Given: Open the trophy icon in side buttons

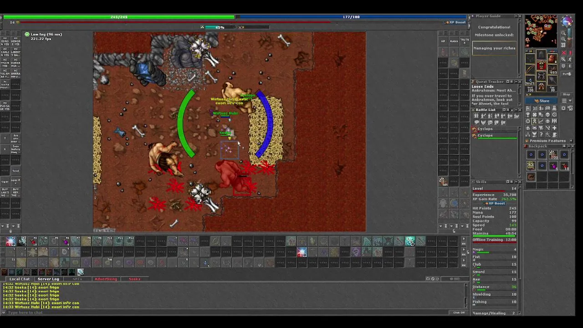Looking at the screenshot, I should (528, 115).
